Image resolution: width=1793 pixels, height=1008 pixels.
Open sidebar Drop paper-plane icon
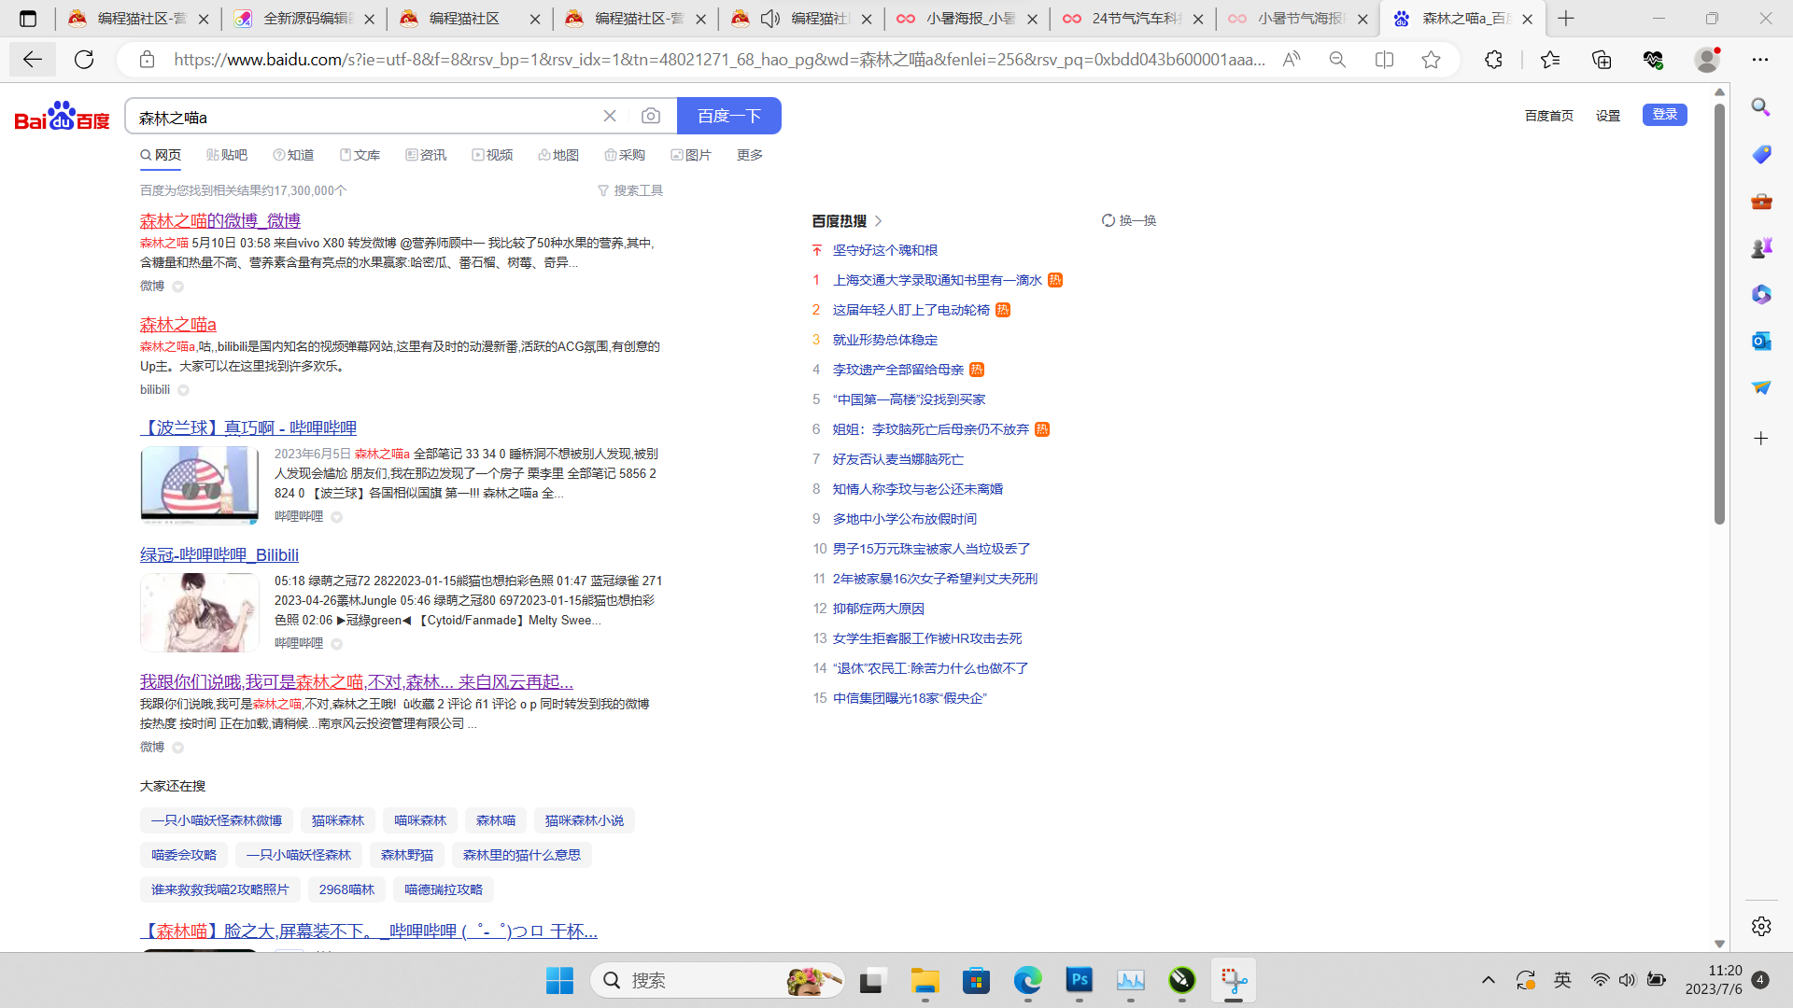pyautogui.click(x=1761, y=387)
